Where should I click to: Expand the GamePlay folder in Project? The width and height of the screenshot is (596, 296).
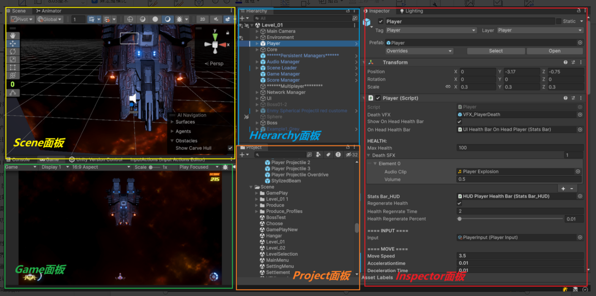pyautogui.click(x=257, y=193)
